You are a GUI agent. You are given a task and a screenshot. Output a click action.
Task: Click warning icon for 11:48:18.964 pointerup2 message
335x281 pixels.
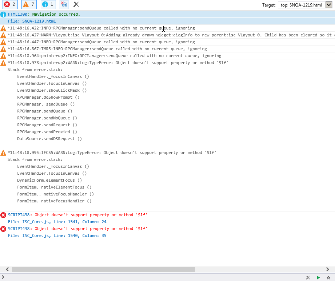pos(3,56)
